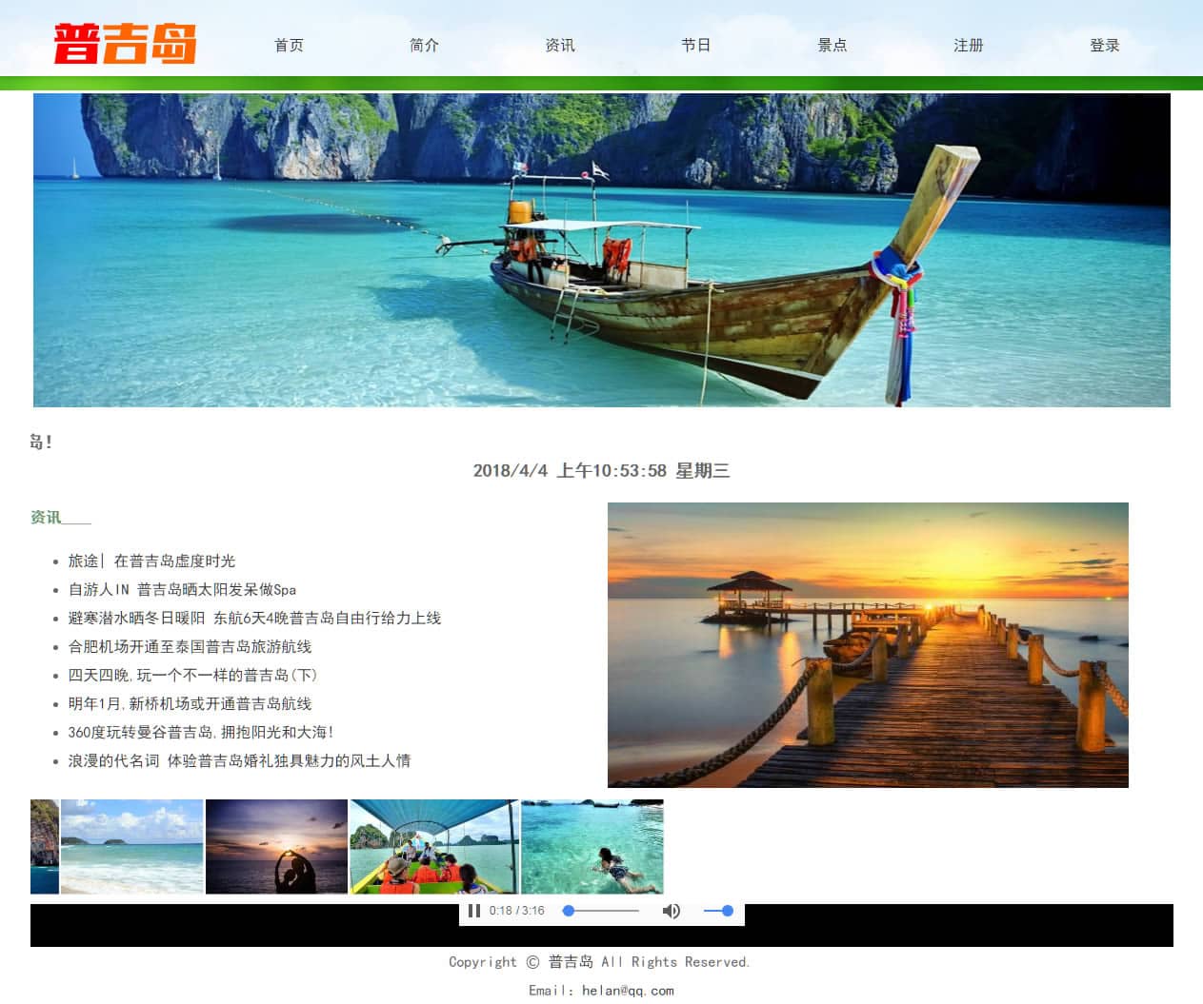Open the 首页 navigation item
This screenshot has width=1203, height=1004.
coord(289,45)
